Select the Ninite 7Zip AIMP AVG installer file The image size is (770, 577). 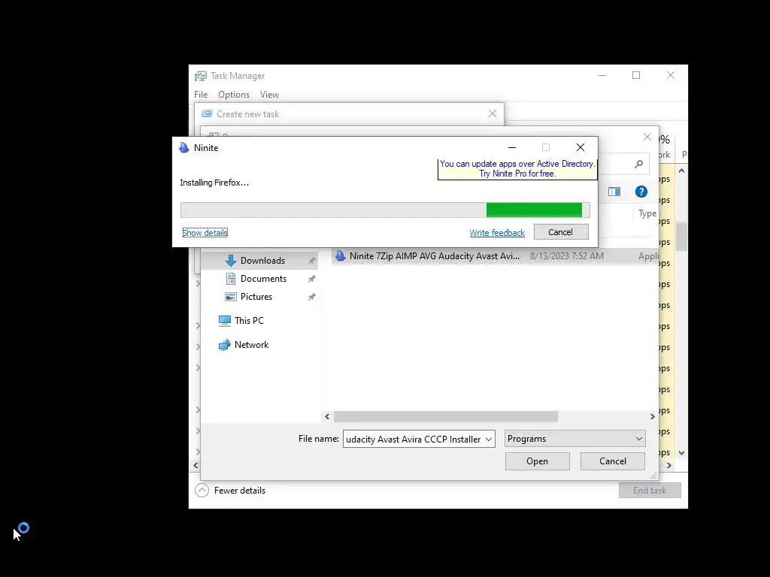(x=434, y=255)
